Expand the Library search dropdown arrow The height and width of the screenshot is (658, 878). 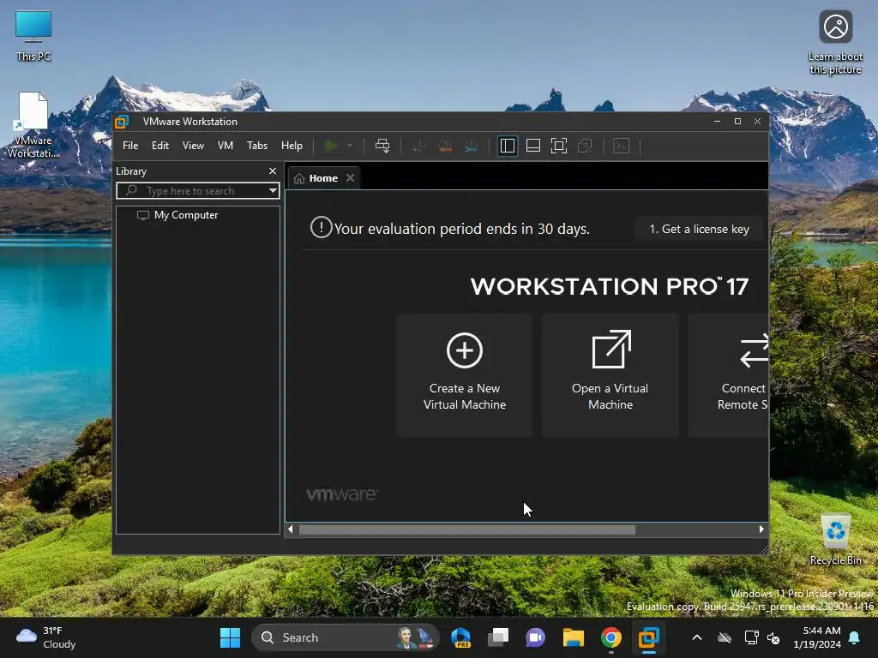click(x=273, y=191)
